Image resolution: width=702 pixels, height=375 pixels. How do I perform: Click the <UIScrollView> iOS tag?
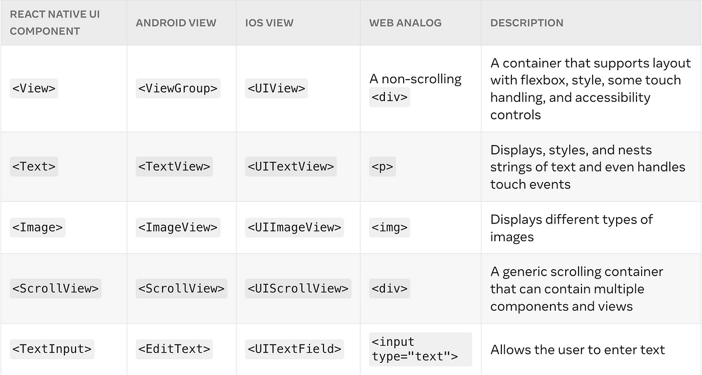pyautogui.click(x=298, y=288)
